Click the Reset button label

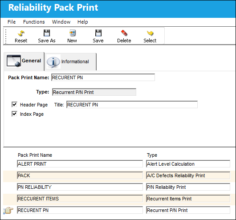click(21, 41)
